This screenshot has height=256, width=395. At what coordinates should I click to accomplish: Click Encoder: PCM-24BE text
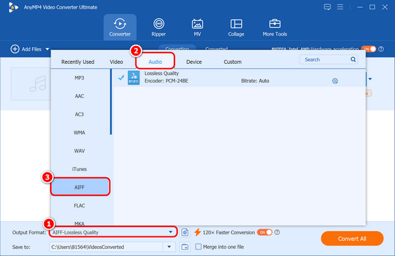(167, 81)
